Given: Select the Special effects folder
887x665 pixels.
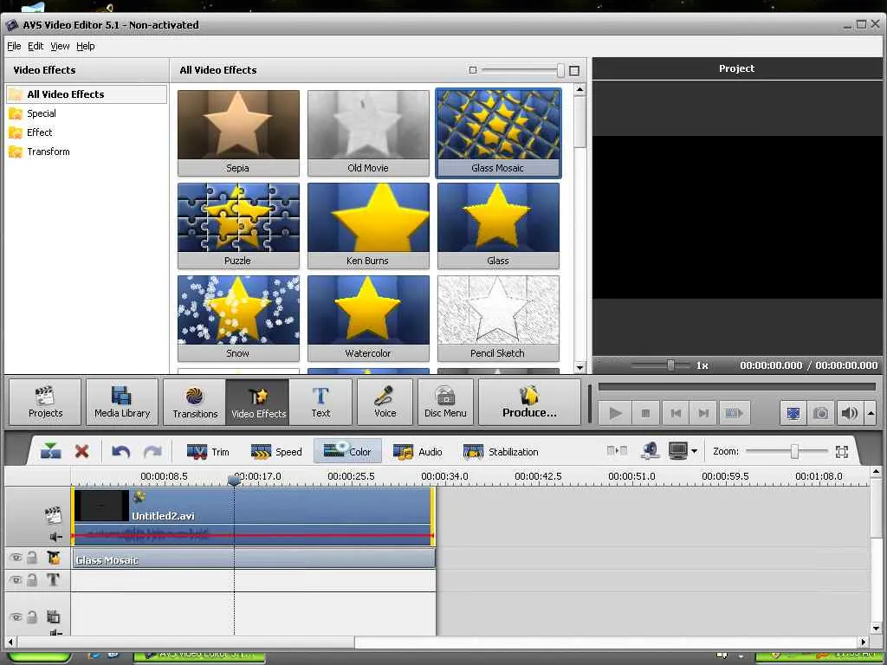Looking at the screenshot, I should click(x=42, y=113).
